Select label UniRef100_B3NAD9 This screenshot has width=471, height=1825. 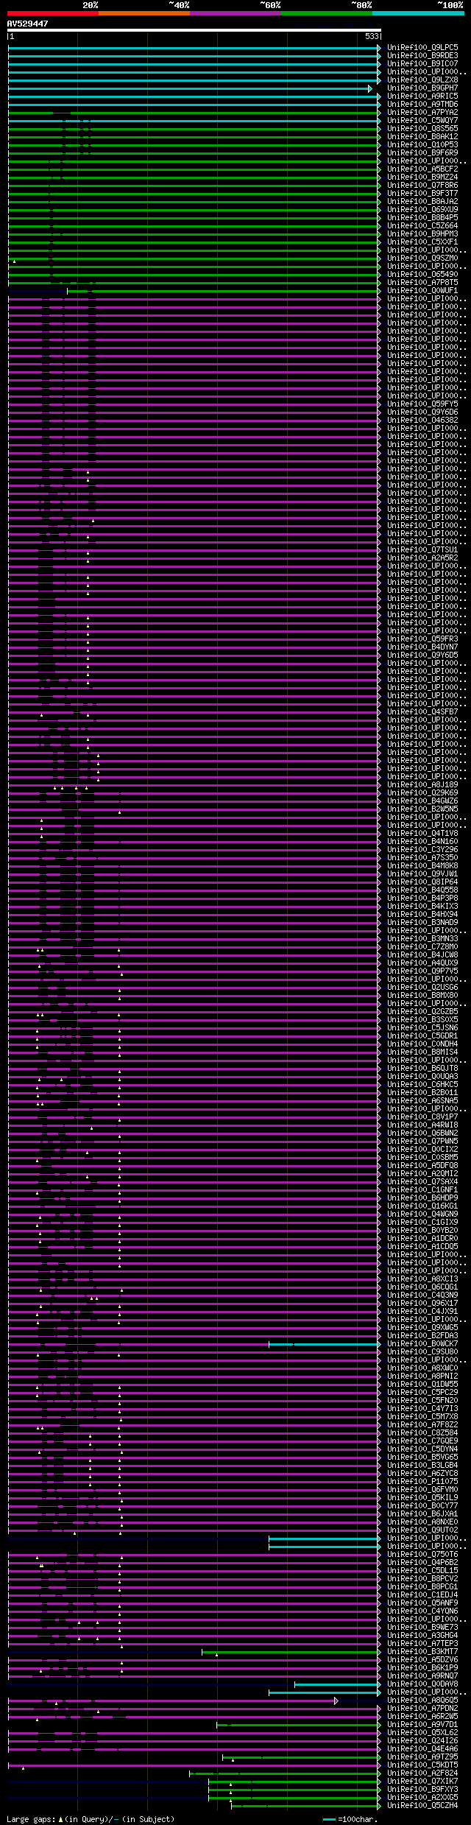[x=422, y=922]
